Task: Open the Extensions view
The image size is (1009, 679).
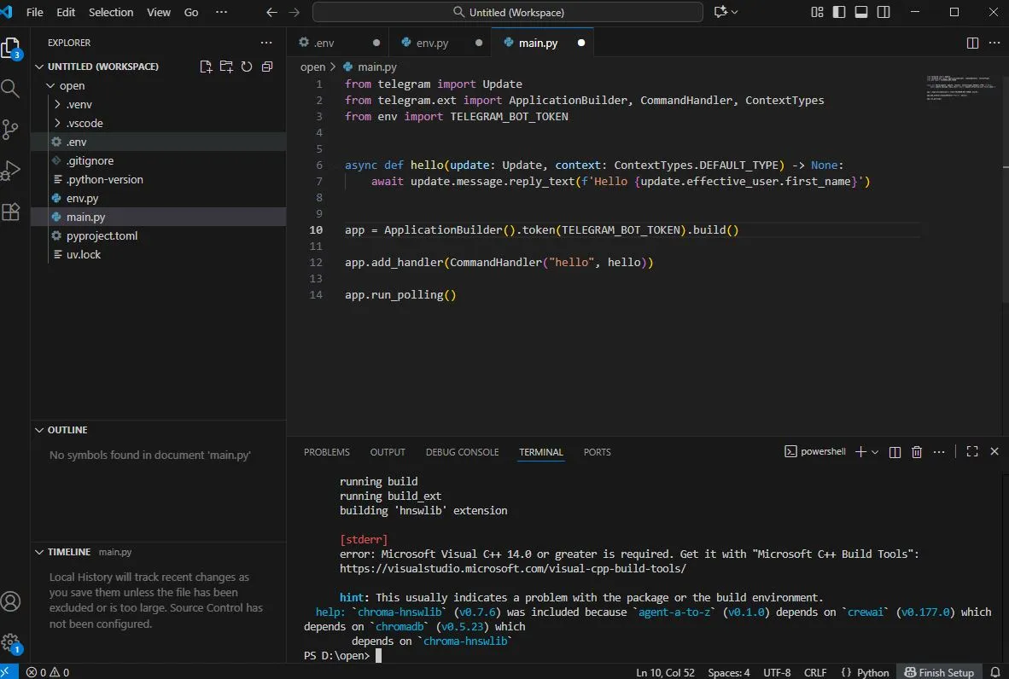Action: (x=11, y=212)
